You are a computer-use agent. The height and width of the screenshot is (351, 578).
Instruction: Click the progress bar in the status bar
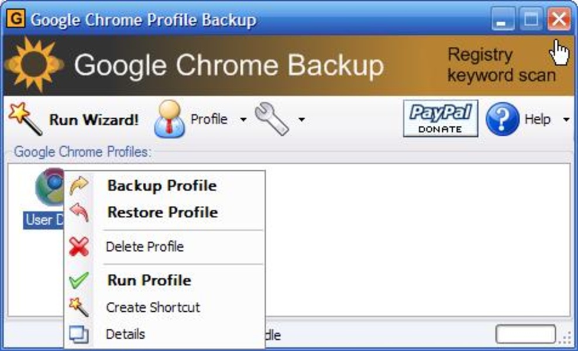tap(525, 335)
